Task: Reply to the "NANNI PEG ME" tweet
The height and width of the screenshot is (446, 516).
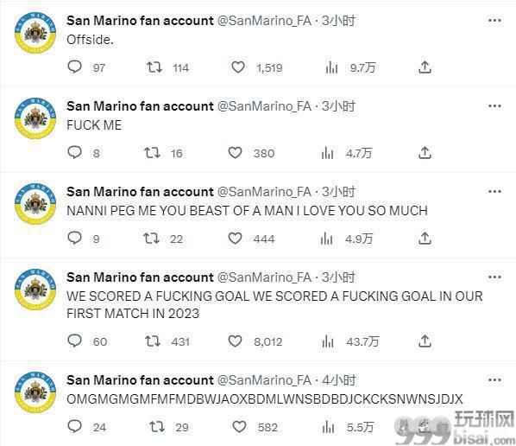Action: (75, 238)
